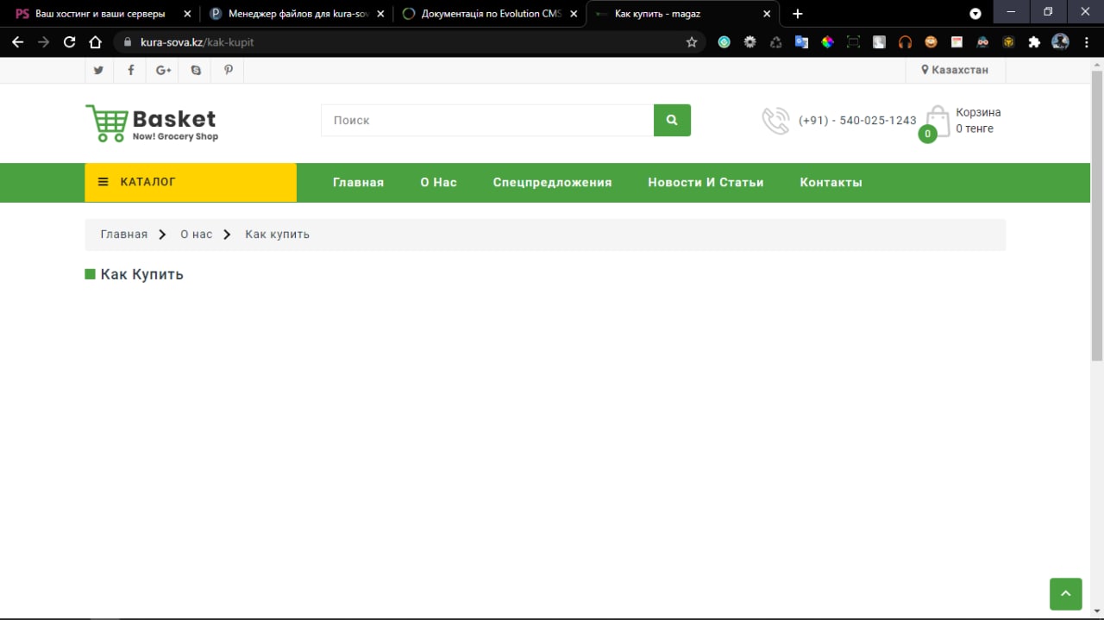Open the Skype social link
This screenshot has width=1104, height=620.
[196, 70]
